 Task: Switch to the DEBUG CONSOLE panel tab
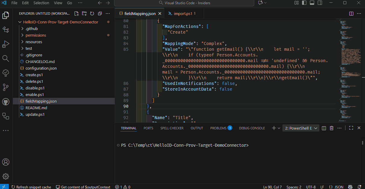(252, 128)
